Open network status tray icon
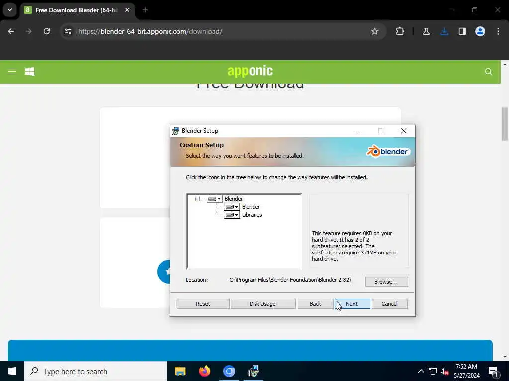This screenshot has height=381, width=509. tap(433, 371)
